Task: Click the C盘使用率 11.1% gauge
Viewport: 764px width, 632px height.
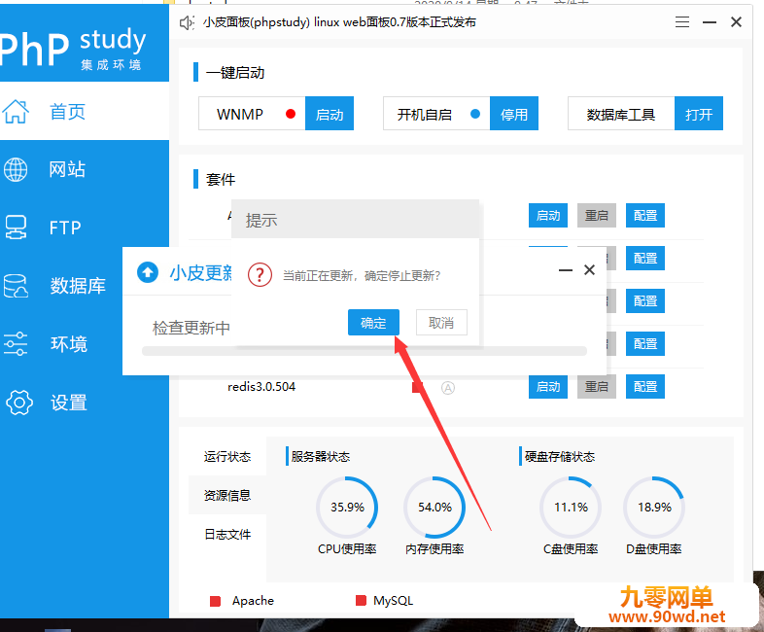Action: point(571,508)
